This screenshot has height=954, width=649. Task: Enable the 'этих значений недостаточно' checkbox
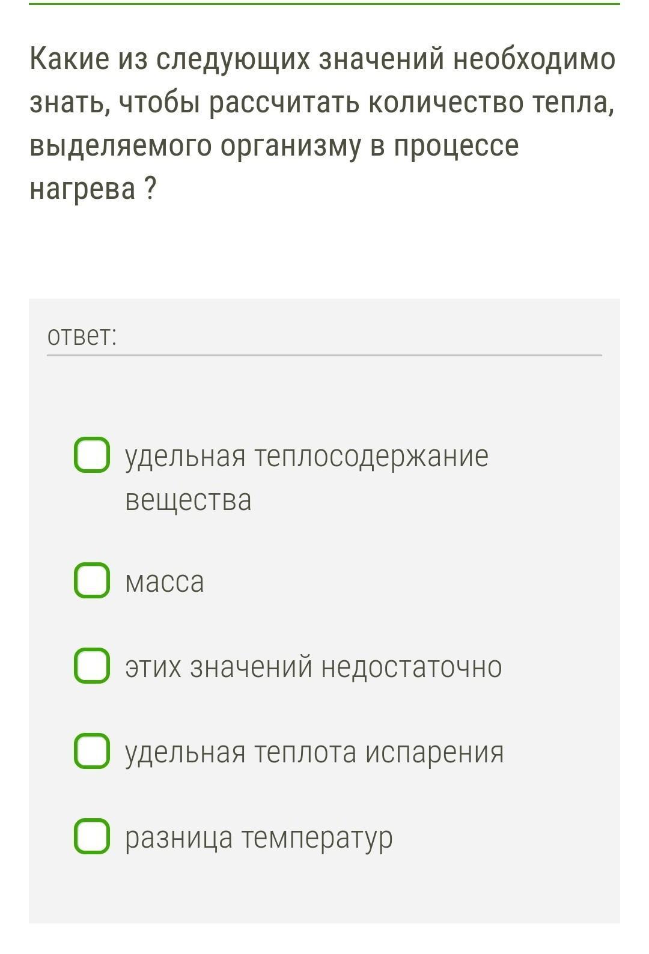(92, 666)
